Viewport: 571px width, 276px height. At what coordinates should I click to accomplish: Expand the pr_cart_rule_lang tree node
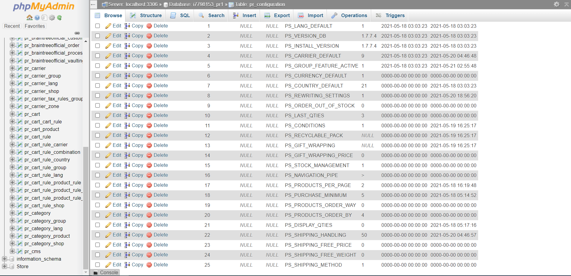(12, 175)
